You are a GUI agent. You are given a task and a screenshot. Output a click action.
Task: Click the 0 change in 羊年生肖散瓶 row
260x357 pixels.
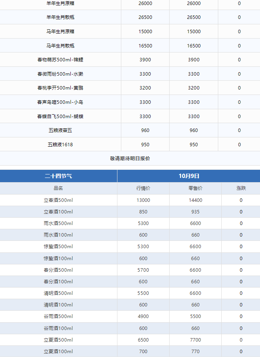(x=239, y=17)
